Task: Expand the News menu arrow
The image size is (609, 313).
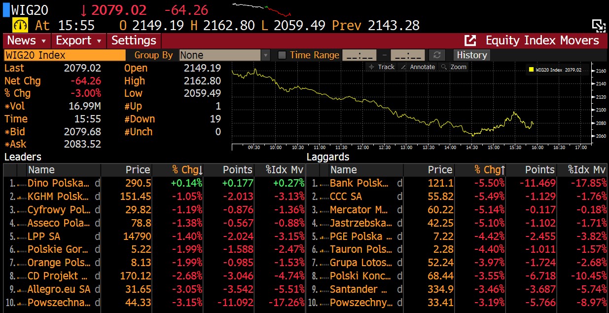Action: tap(43, 41)
